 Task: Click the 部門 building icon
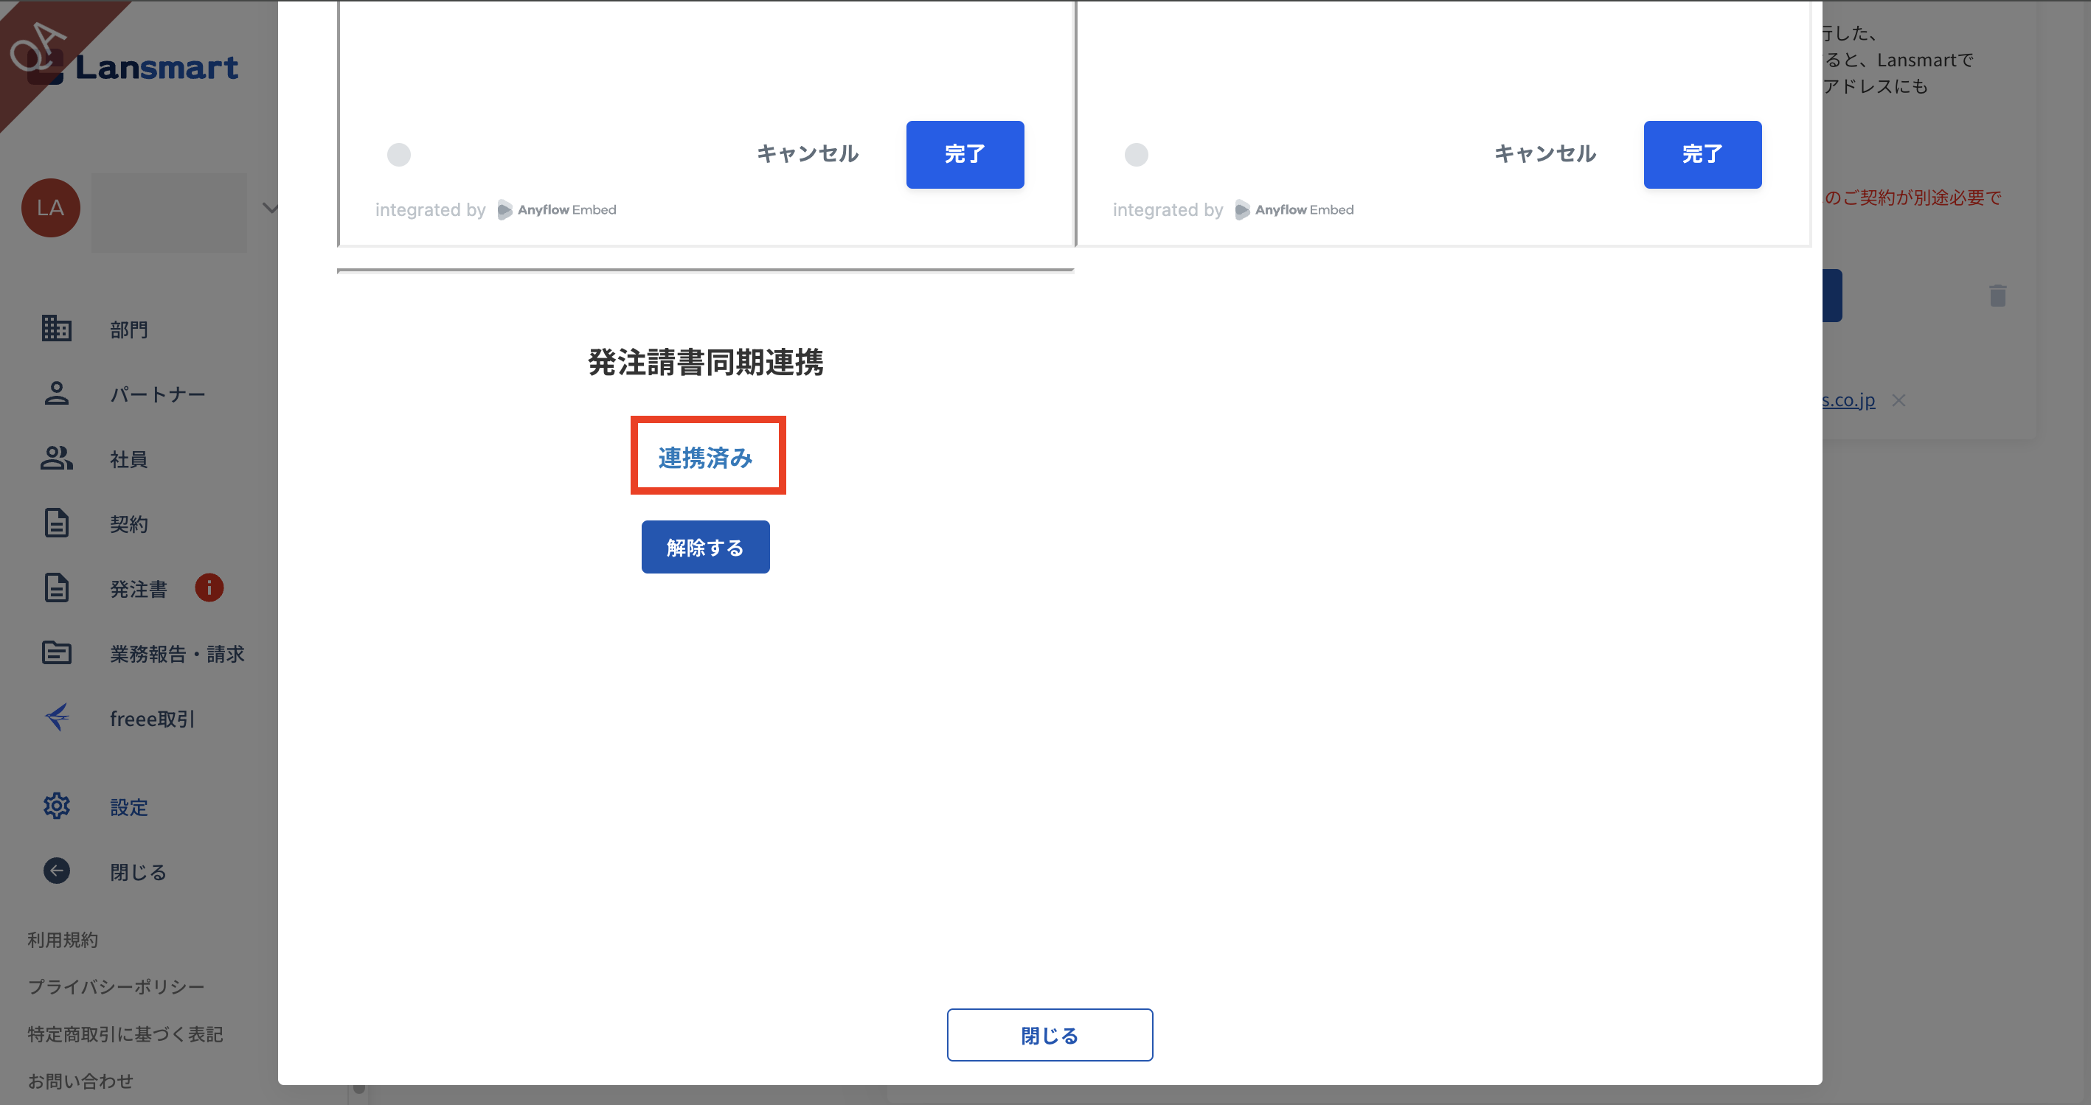56,329
